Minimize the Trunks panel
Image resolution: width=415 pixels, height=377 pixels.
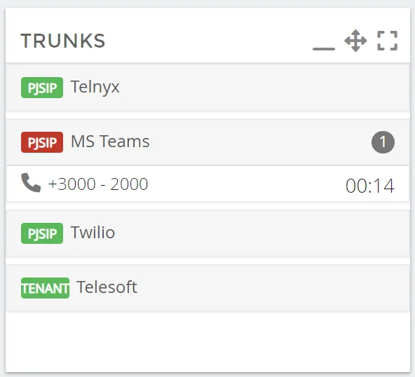click(x=324, y=48)
